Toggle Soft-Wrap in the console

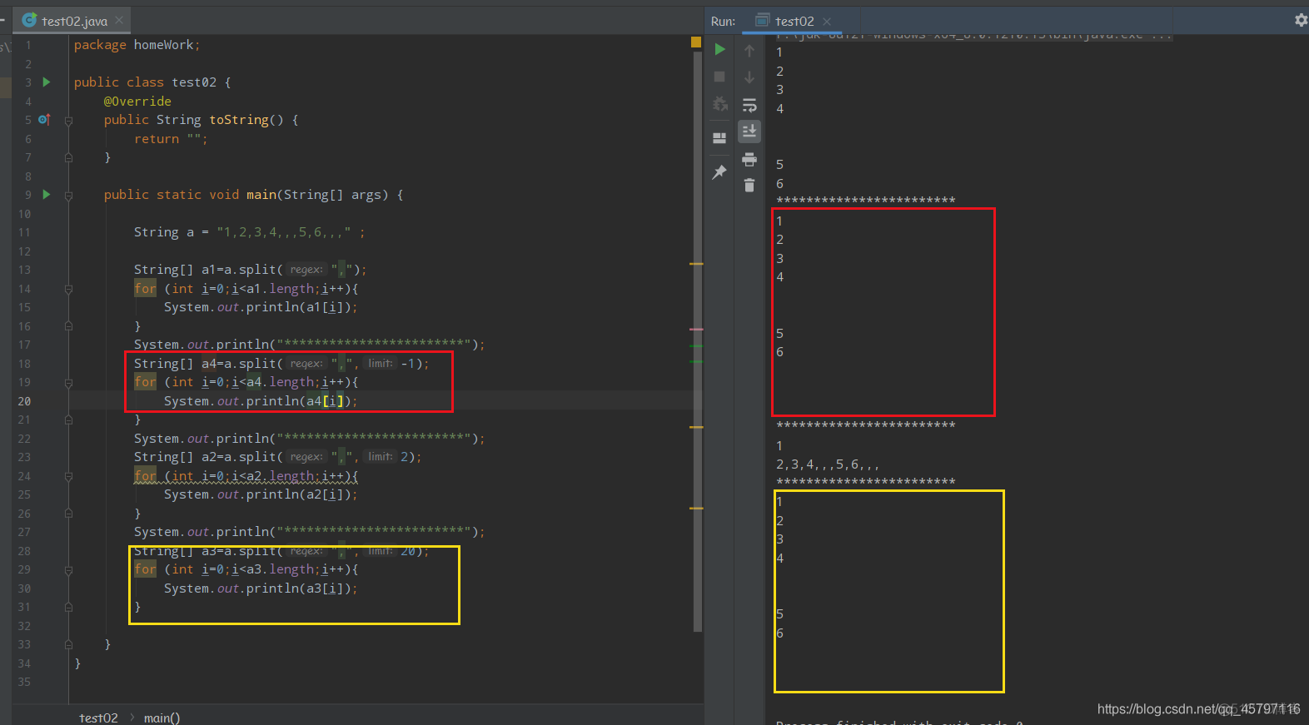[x=749, y=105]
